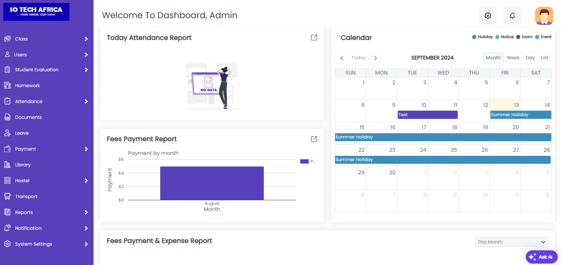
Task: Go to next month in calendar
Action: [x=375, y=58]
